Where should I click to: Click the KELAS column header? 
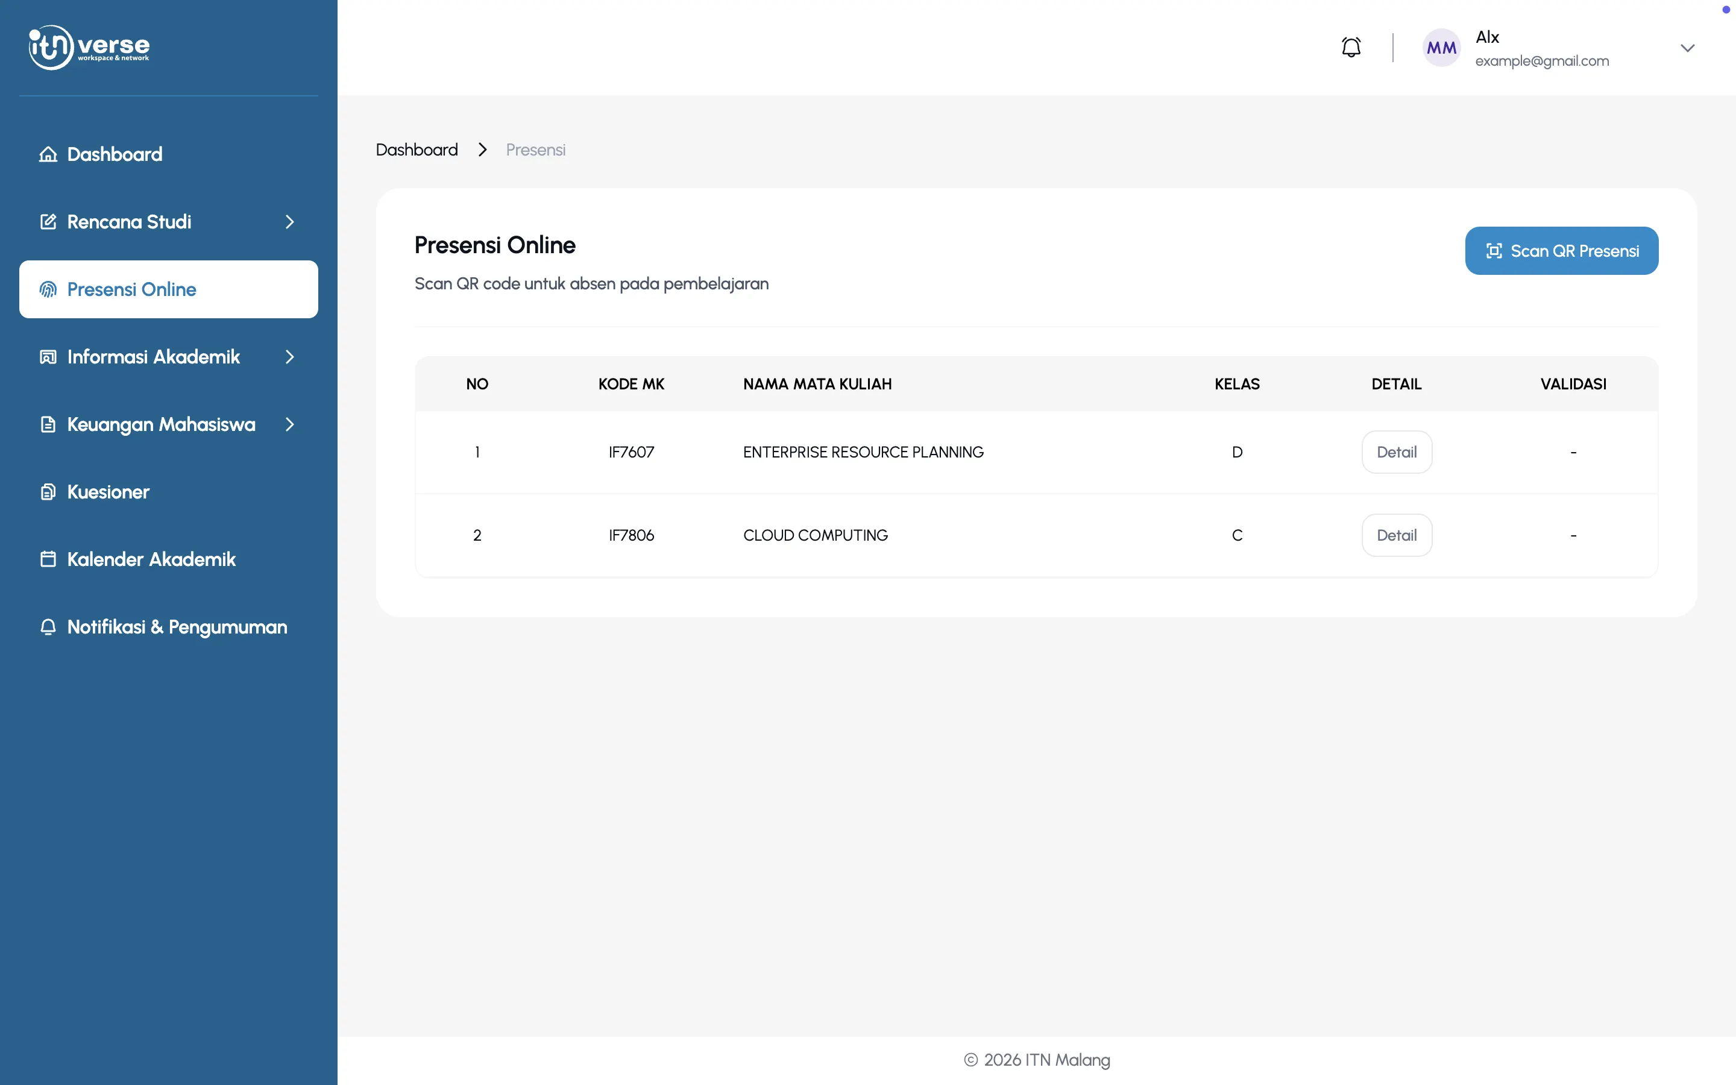point(1237,384)
